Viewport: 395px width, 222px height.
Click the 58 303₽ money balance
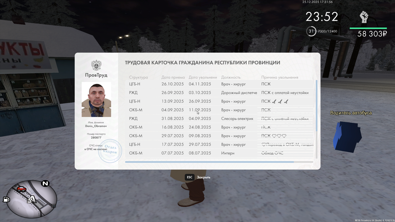[x=372, y=34]
